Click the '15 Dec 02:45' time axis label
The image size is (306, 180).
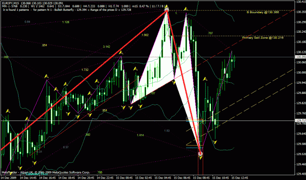143,178
